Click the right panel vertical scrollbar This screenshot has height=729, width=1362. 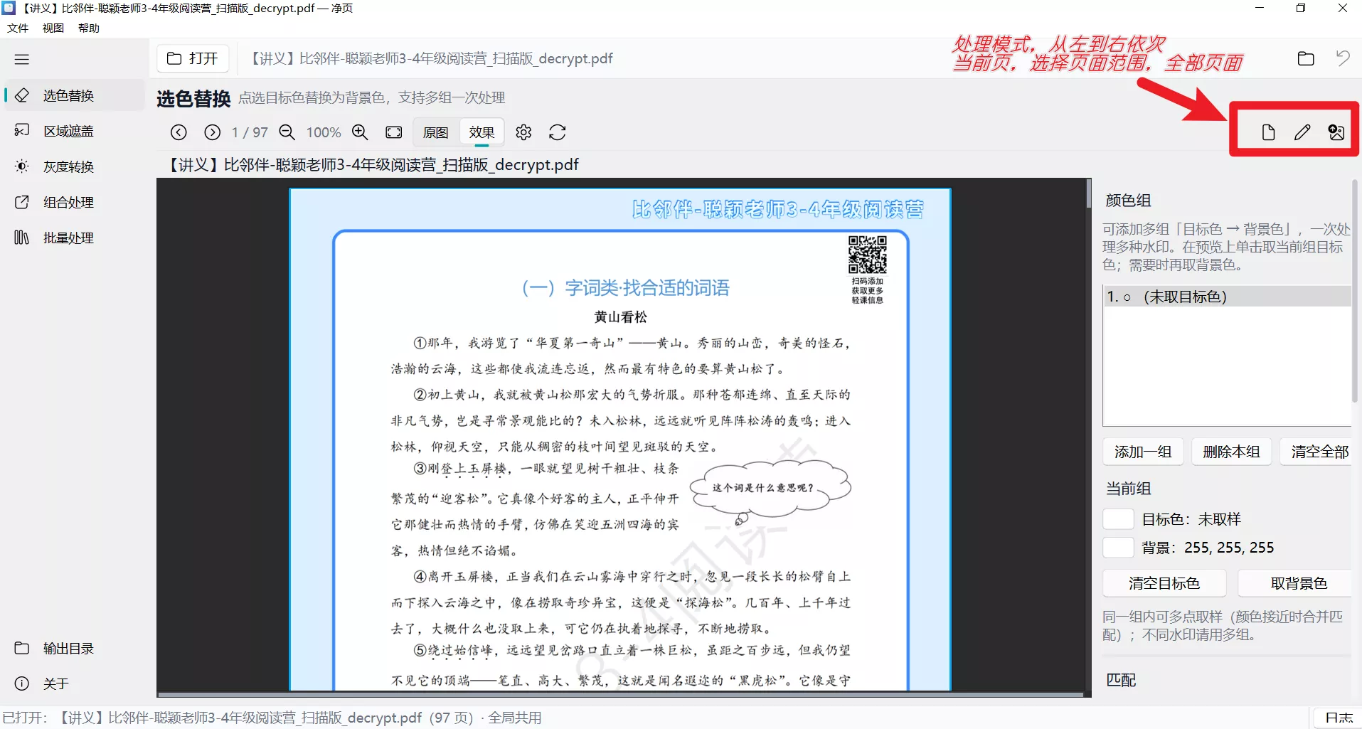pos(1356,292)
